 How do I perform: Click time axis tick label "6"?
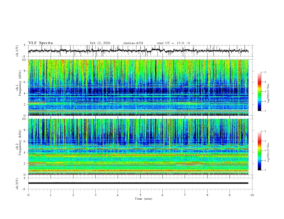click(x=162, y=195)
